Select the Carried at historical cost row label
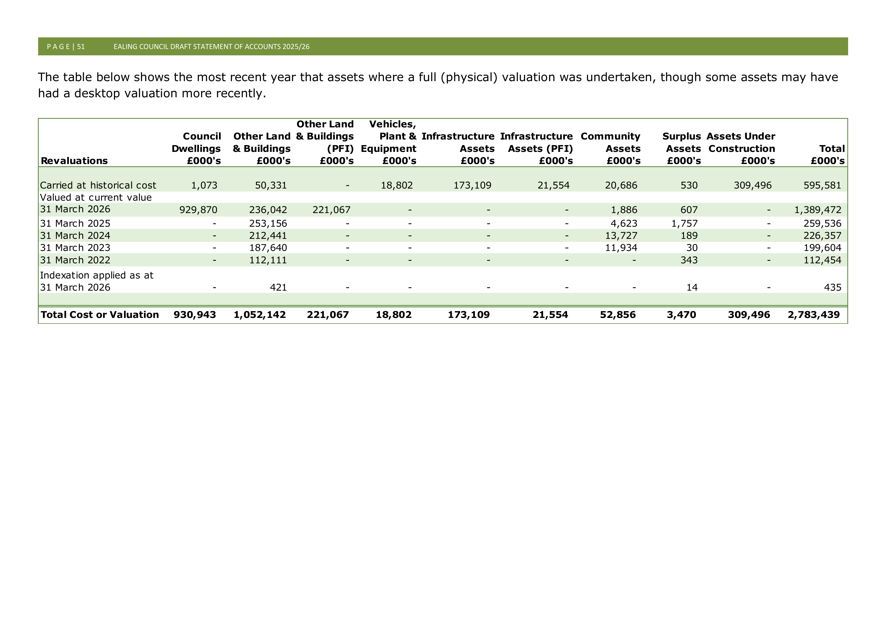This screenshot has height=627, width=886. click(98, 185)
